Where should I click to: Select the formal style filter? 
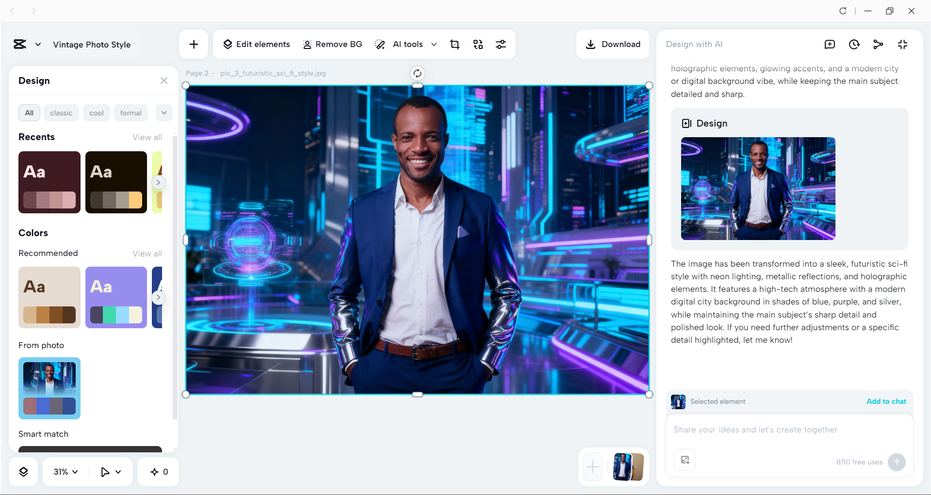click(x=131, y=113)
